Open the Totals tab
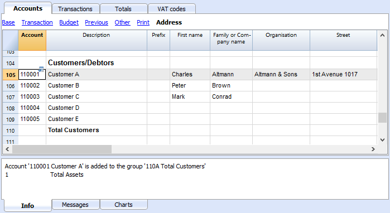This screenshot has width=390, height=213. pos(123,9)
